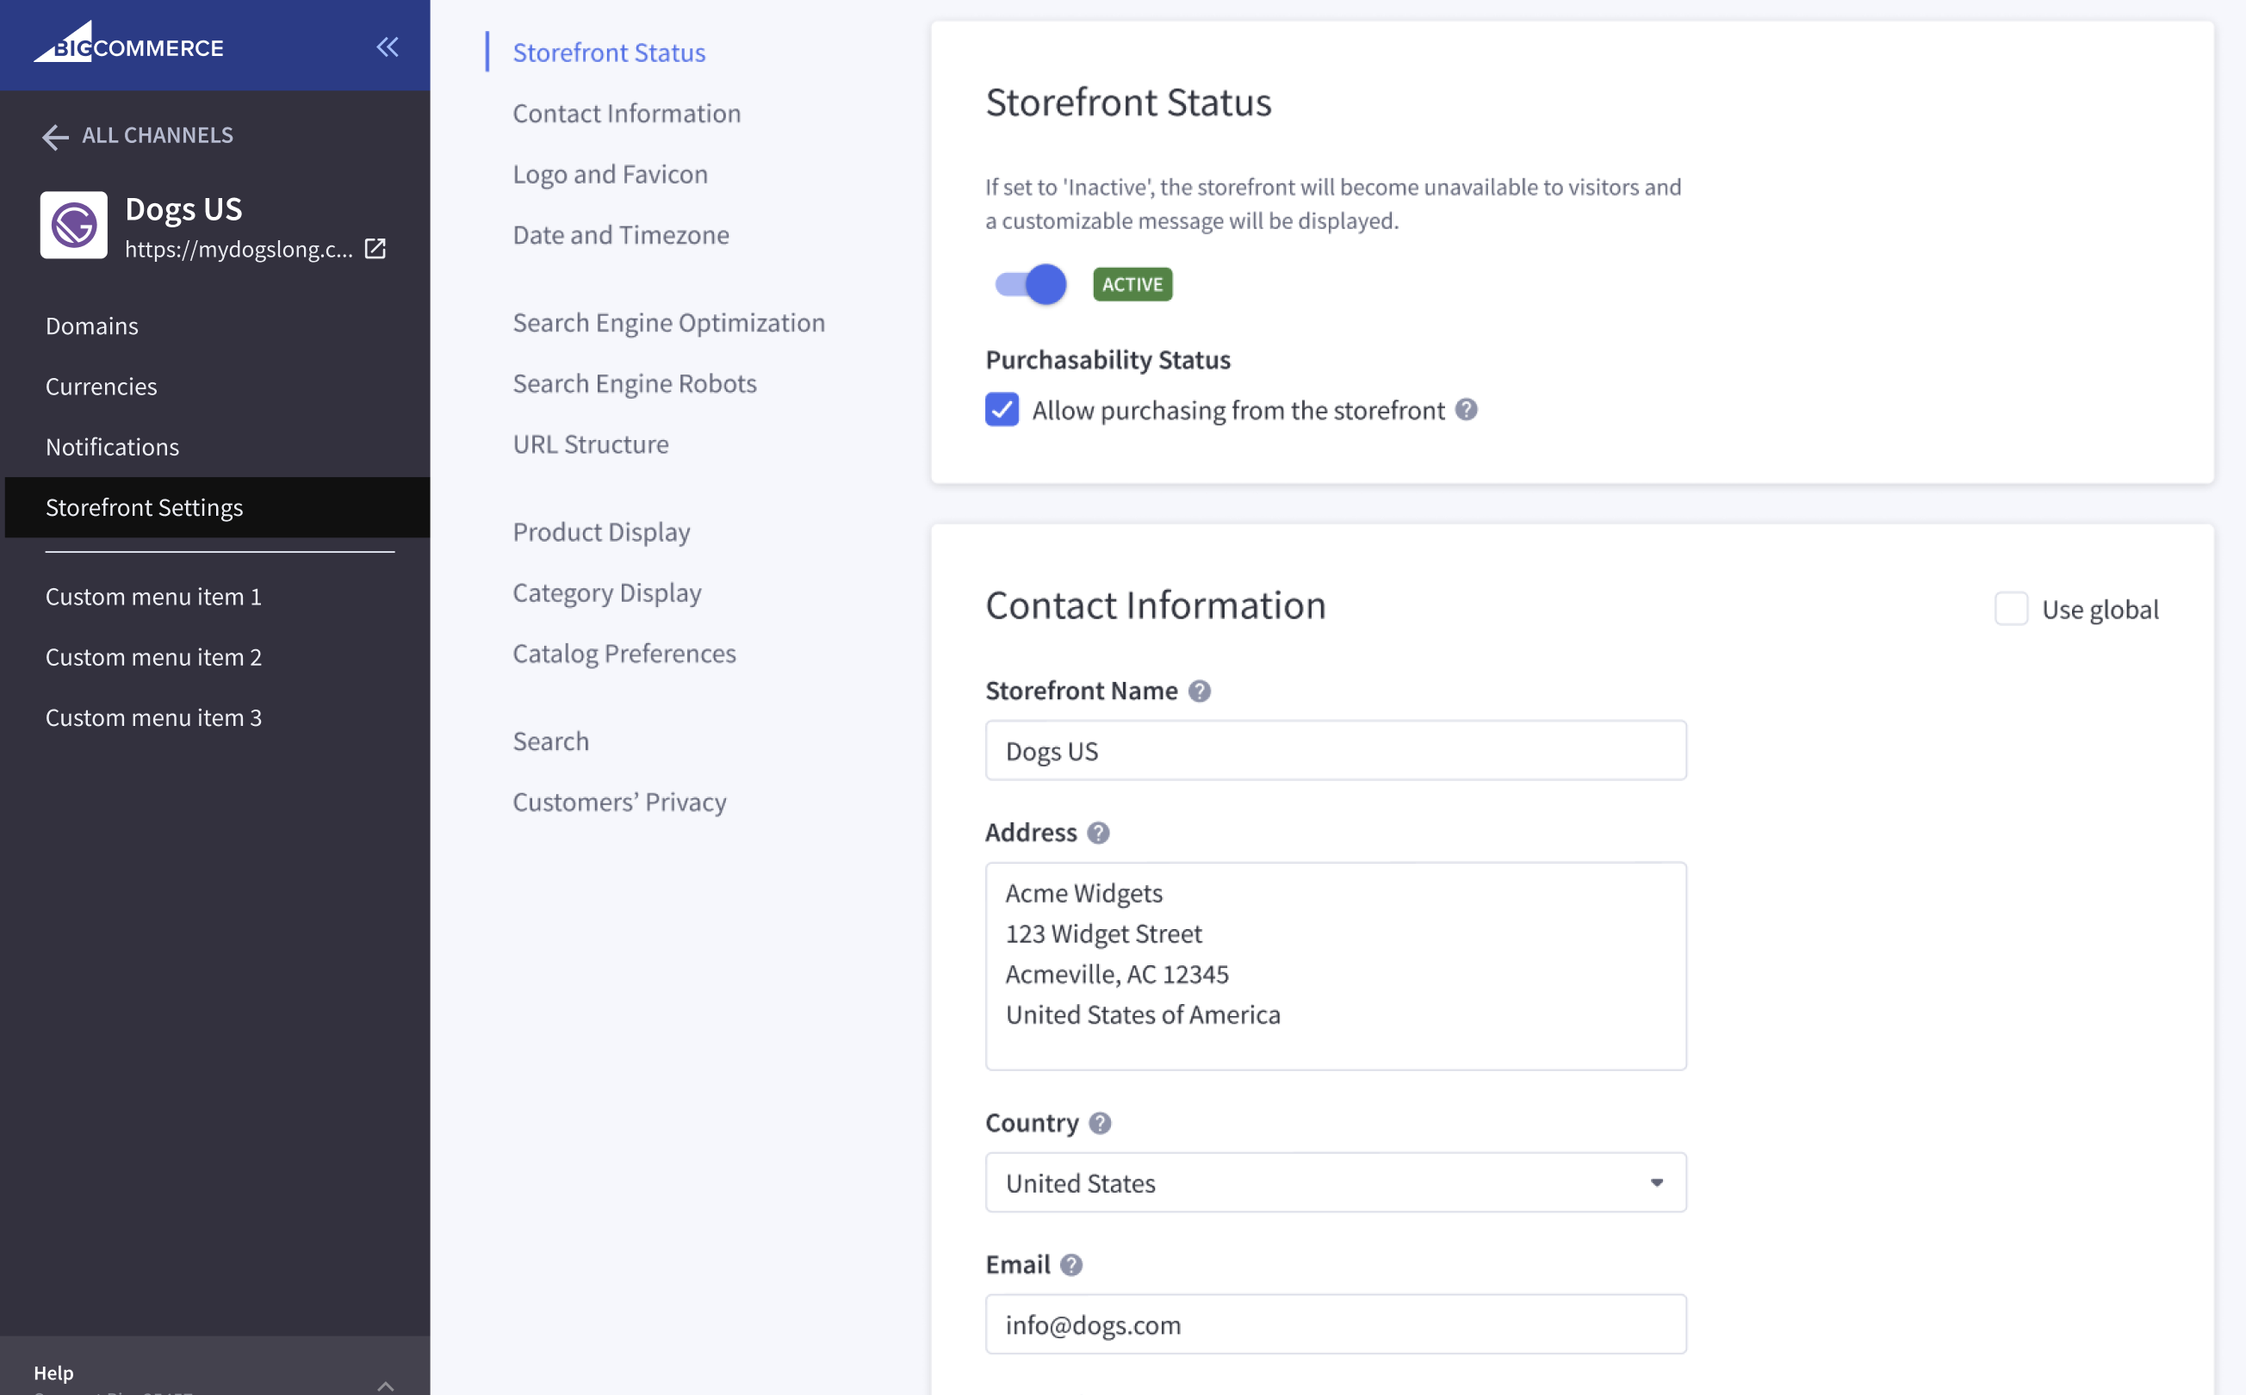The height and width of the screenshot is (1395, 2246).
Task: Click help icon beside Email label
Action: [1071, 1265]
